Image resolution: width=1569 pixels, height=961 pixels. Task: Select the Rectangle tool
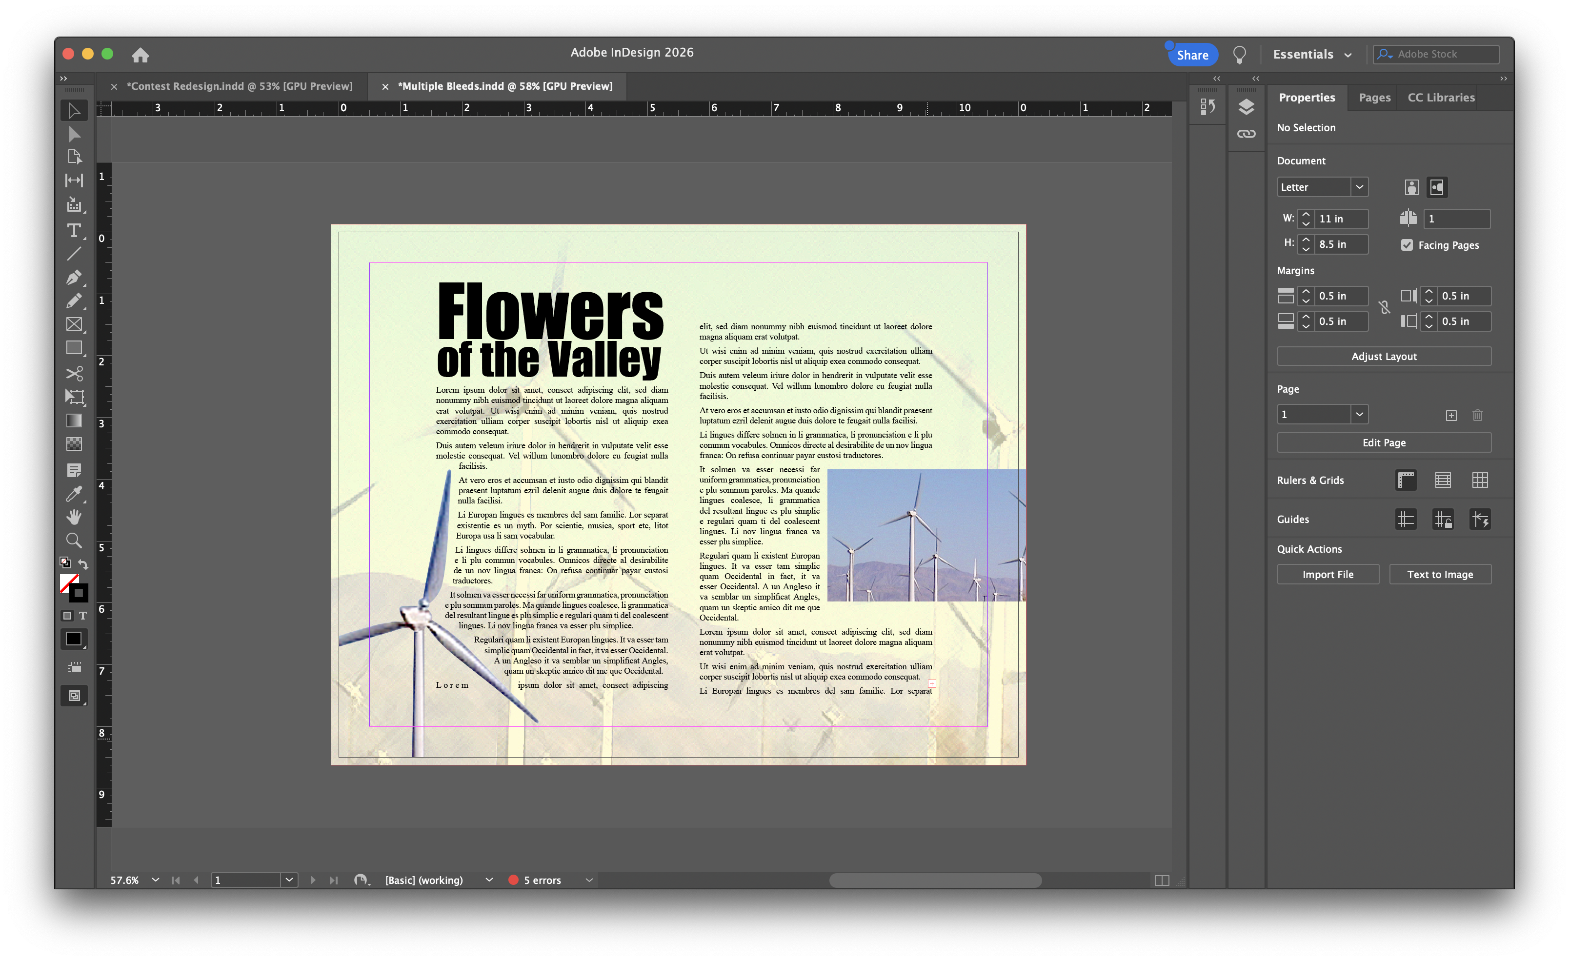click(x=74, y=348)
